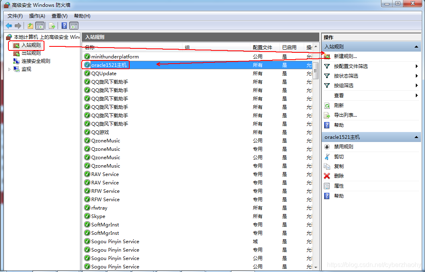The image size is (425, 272).
Task: Click 剪切 in the actions pane
Action: tap(339, 157)
